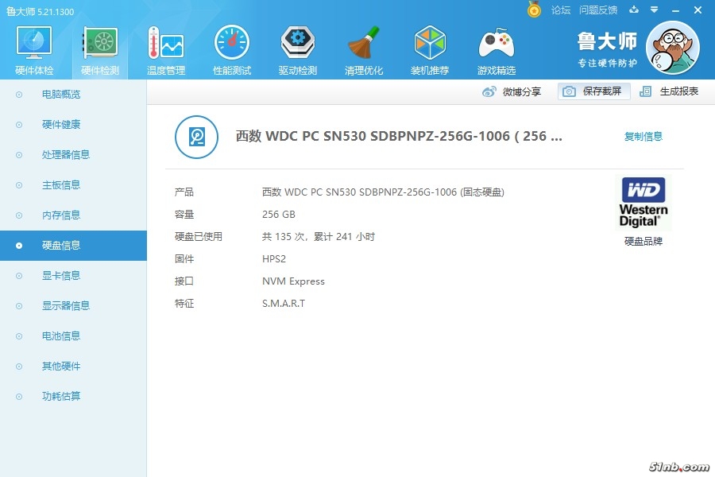Open 问题反馈 feedback link

click(x=598, y=10)
